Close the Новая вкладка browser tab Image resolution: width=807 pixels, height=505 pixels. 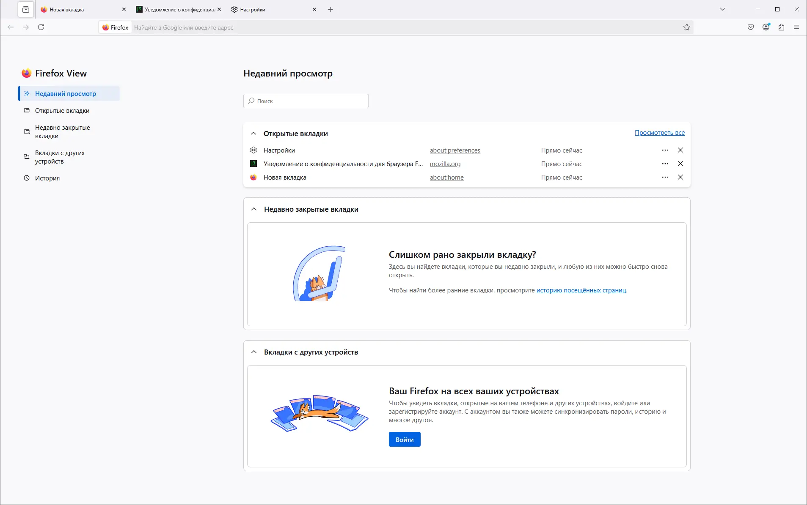[124, 9]
